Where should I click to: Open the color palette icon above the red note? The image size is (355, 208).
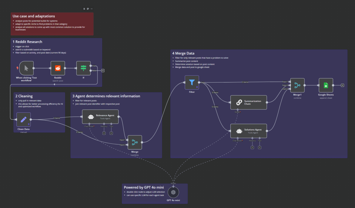pyautogui.click(x=88, y=9)
